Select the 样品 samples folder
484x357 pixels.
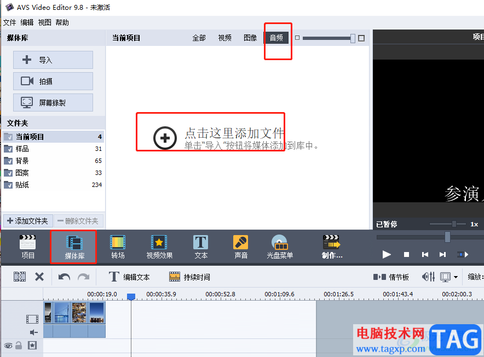54,149
